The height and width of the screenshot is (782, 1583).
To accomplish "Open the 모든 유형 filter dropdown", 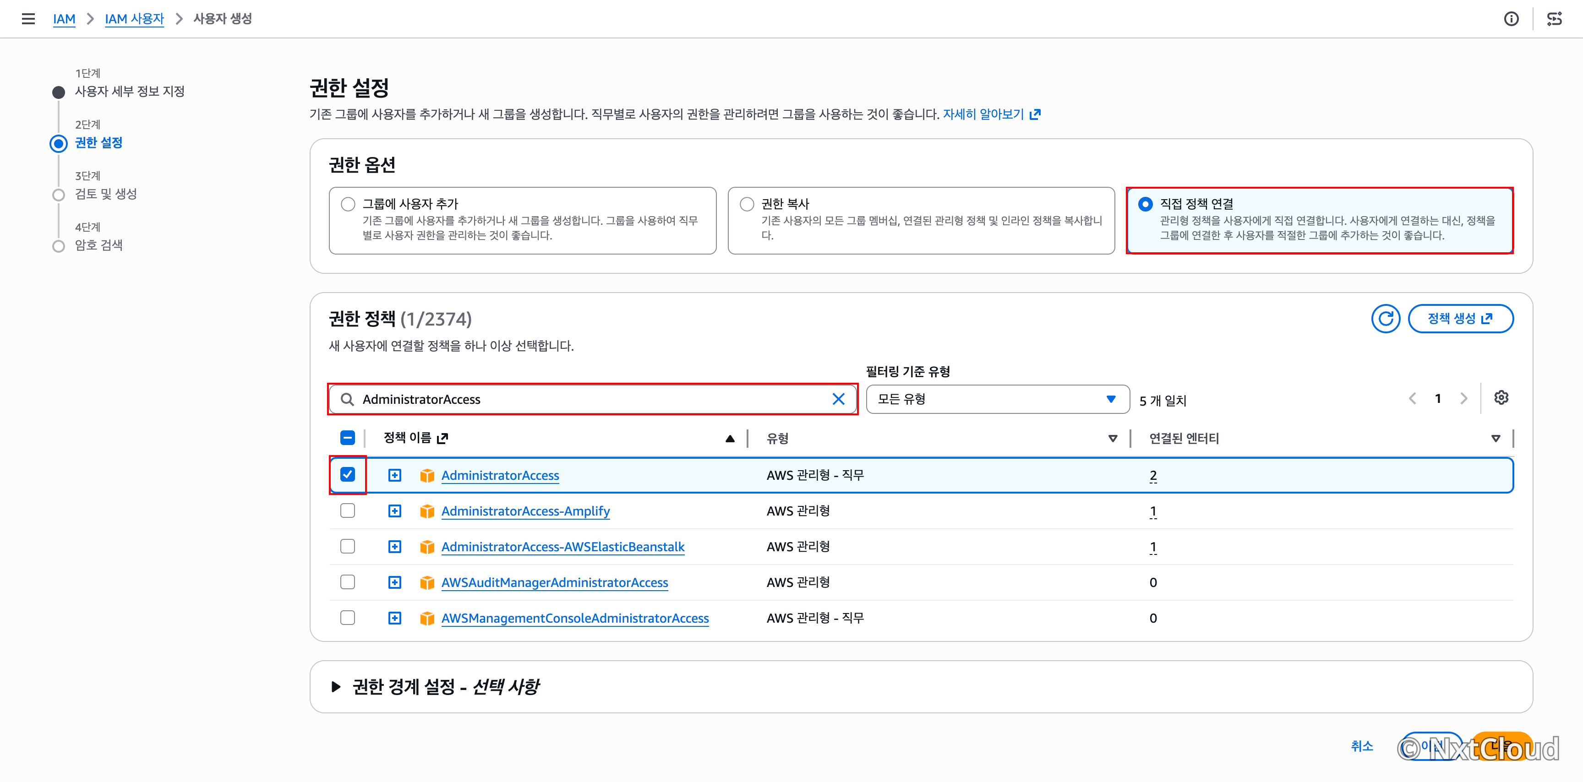I will (x=997, y=399).
